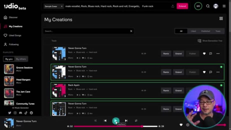Clear the creations search box

pyautogui.click(x=131, y=31)
